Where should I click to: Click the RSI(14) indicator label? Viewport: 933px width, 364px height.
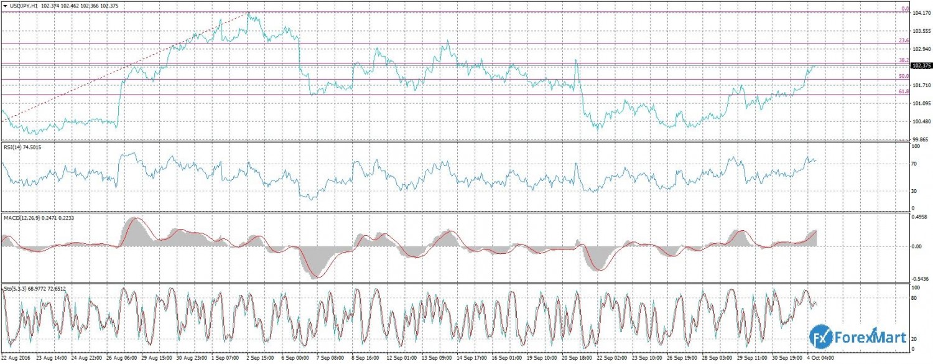tap(15, 148)
